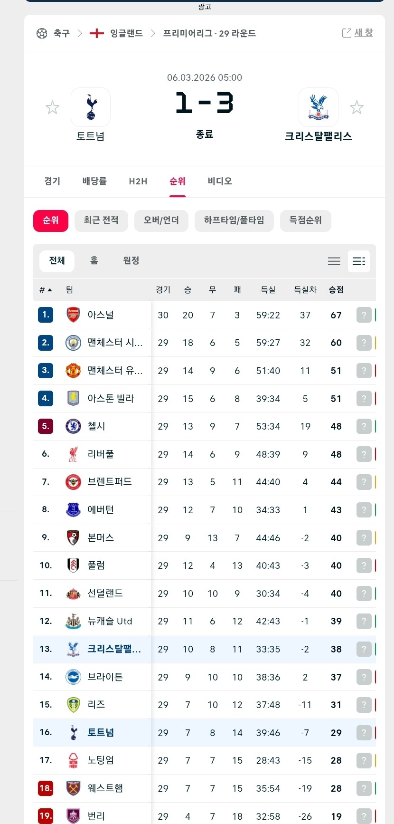The width and height of the screenshot is (394, 824).
Task: Switch to compact table view icon
Action: (x=334, y=261)
